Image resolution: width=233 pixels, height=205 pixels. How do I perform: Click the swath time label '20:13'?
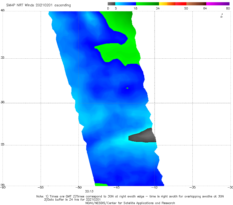[x=89, y=191]
